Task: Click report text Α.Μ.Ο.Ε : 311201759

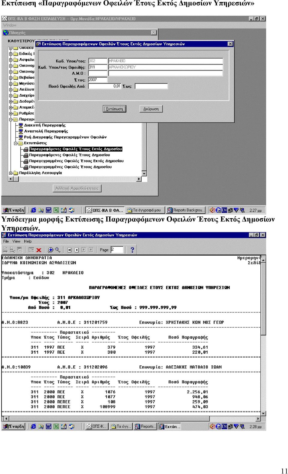Action: pos(82,322)
